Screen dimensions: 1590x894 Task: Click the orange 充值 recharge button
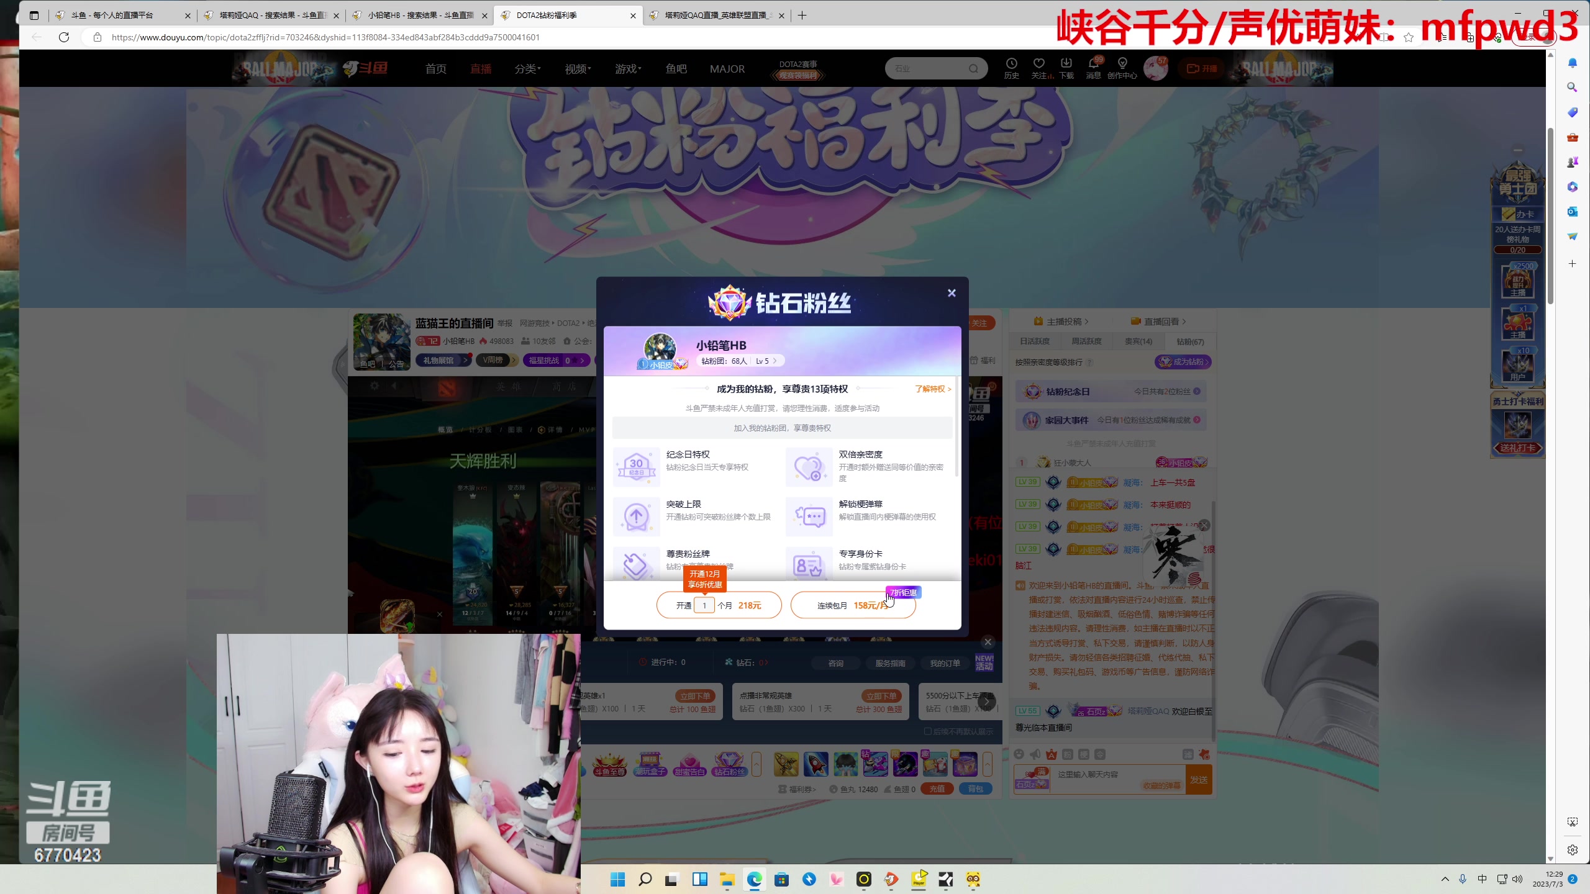click(x=937, y=788)
